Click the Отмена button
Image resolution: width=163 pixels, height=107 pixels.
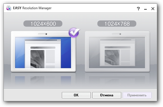107,95
